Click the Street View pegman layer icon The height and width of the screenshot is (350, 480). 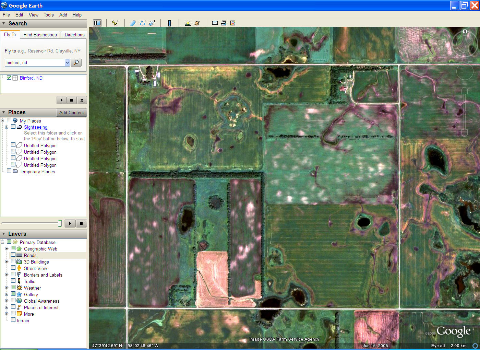tap(19, 268)
